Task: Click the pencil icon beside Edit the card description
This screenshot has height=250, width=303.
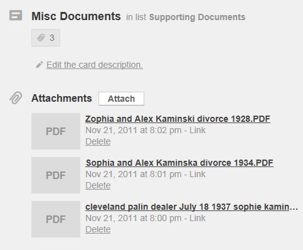Action: [x=40, y=65]
